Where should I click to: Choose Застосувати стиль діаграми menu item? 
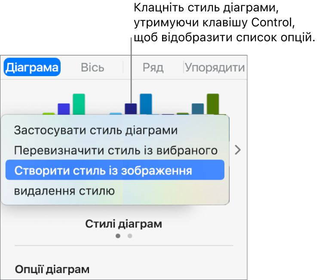[115, 130]
